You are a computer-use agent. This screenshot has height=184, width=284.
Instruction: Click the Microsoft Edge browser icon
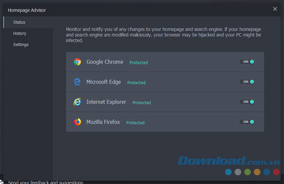tap(77, 82)
